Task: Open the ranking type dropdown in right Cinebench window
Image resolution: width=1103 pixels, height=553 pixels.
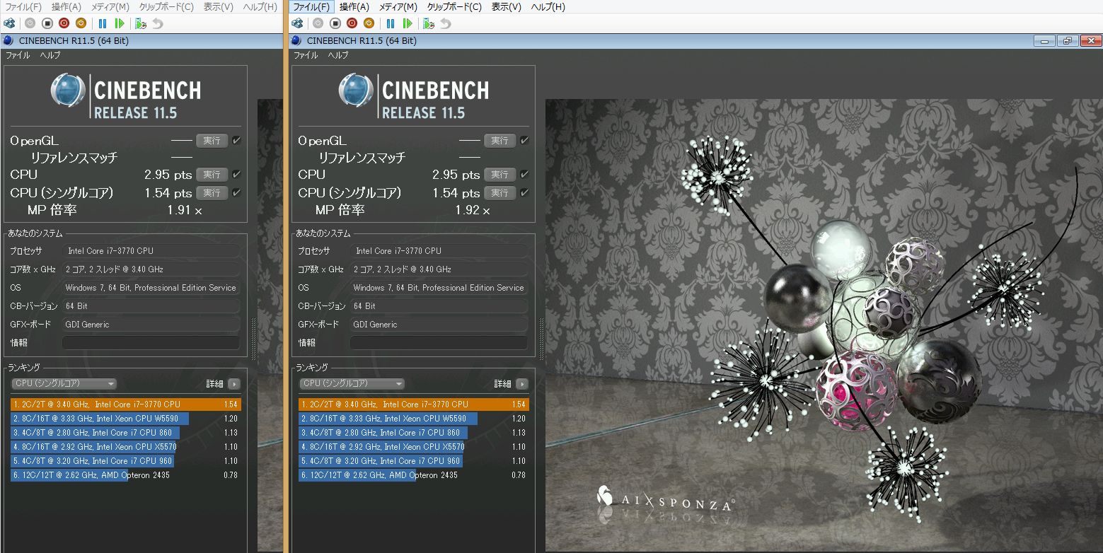Action: click(x=352, y=384)
